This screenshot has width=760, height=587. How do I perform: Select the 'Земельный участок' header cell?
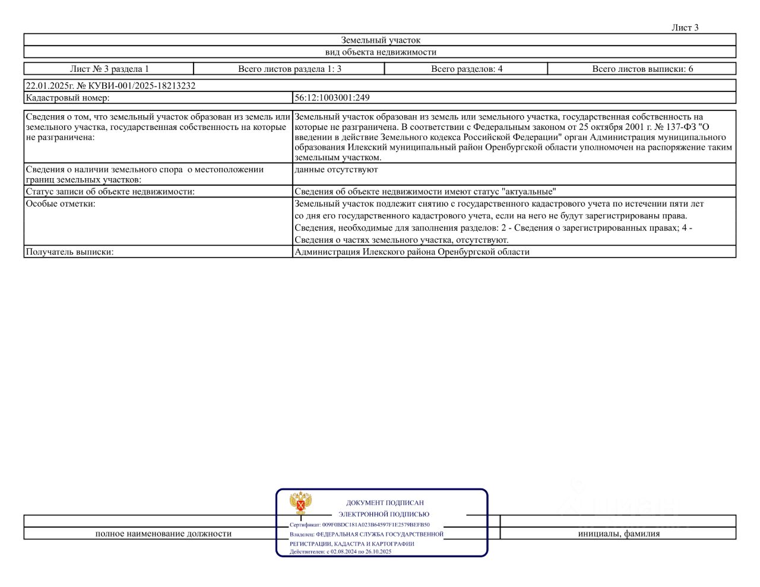tap(380, 40)
